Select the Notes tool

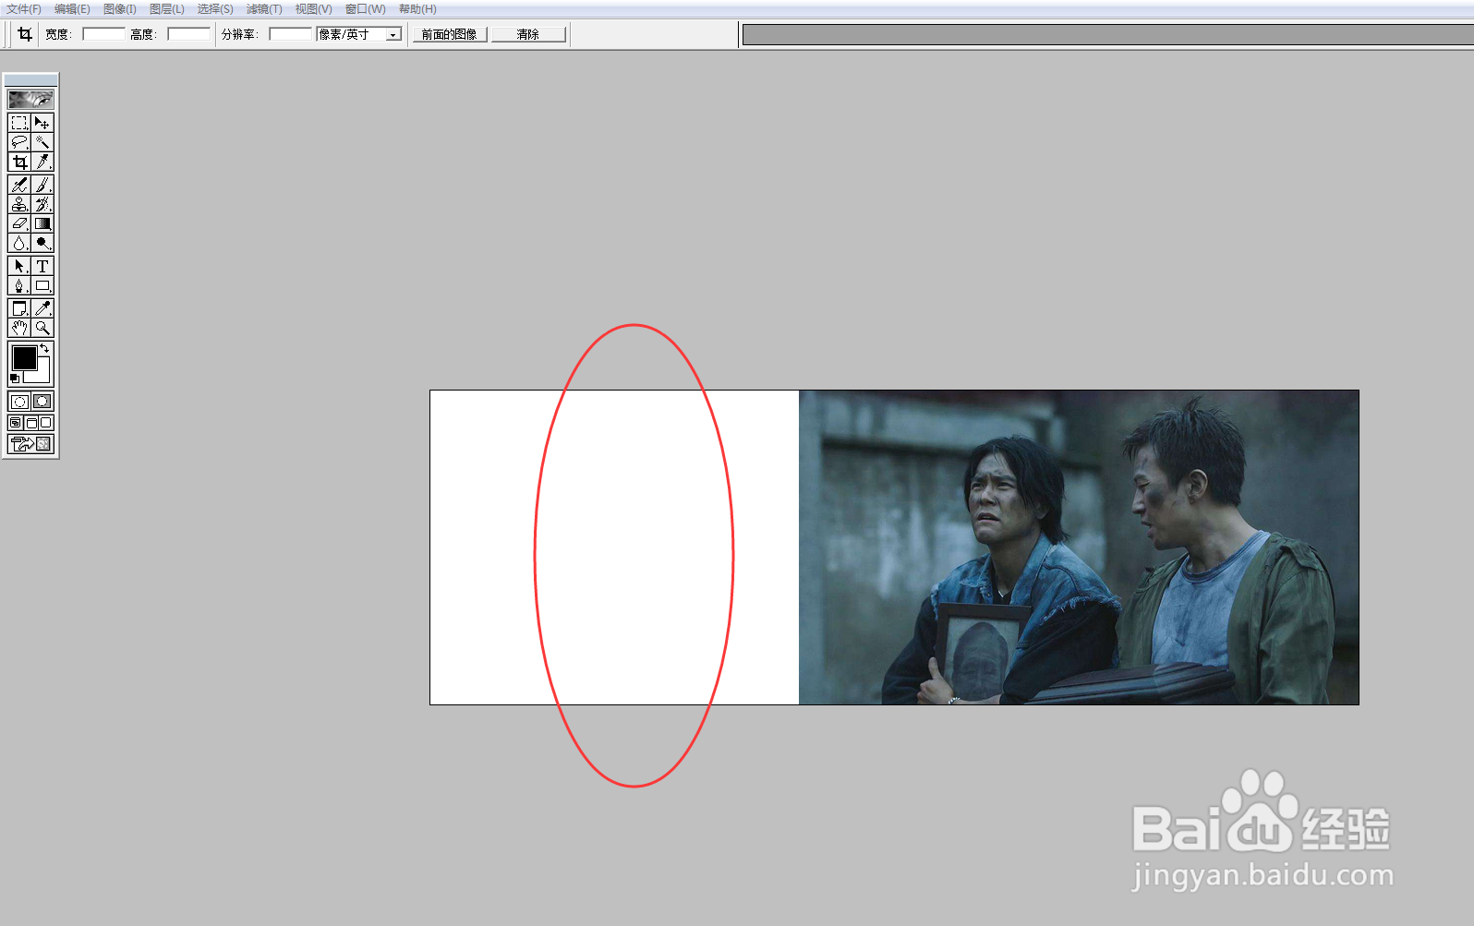(19, 308)
